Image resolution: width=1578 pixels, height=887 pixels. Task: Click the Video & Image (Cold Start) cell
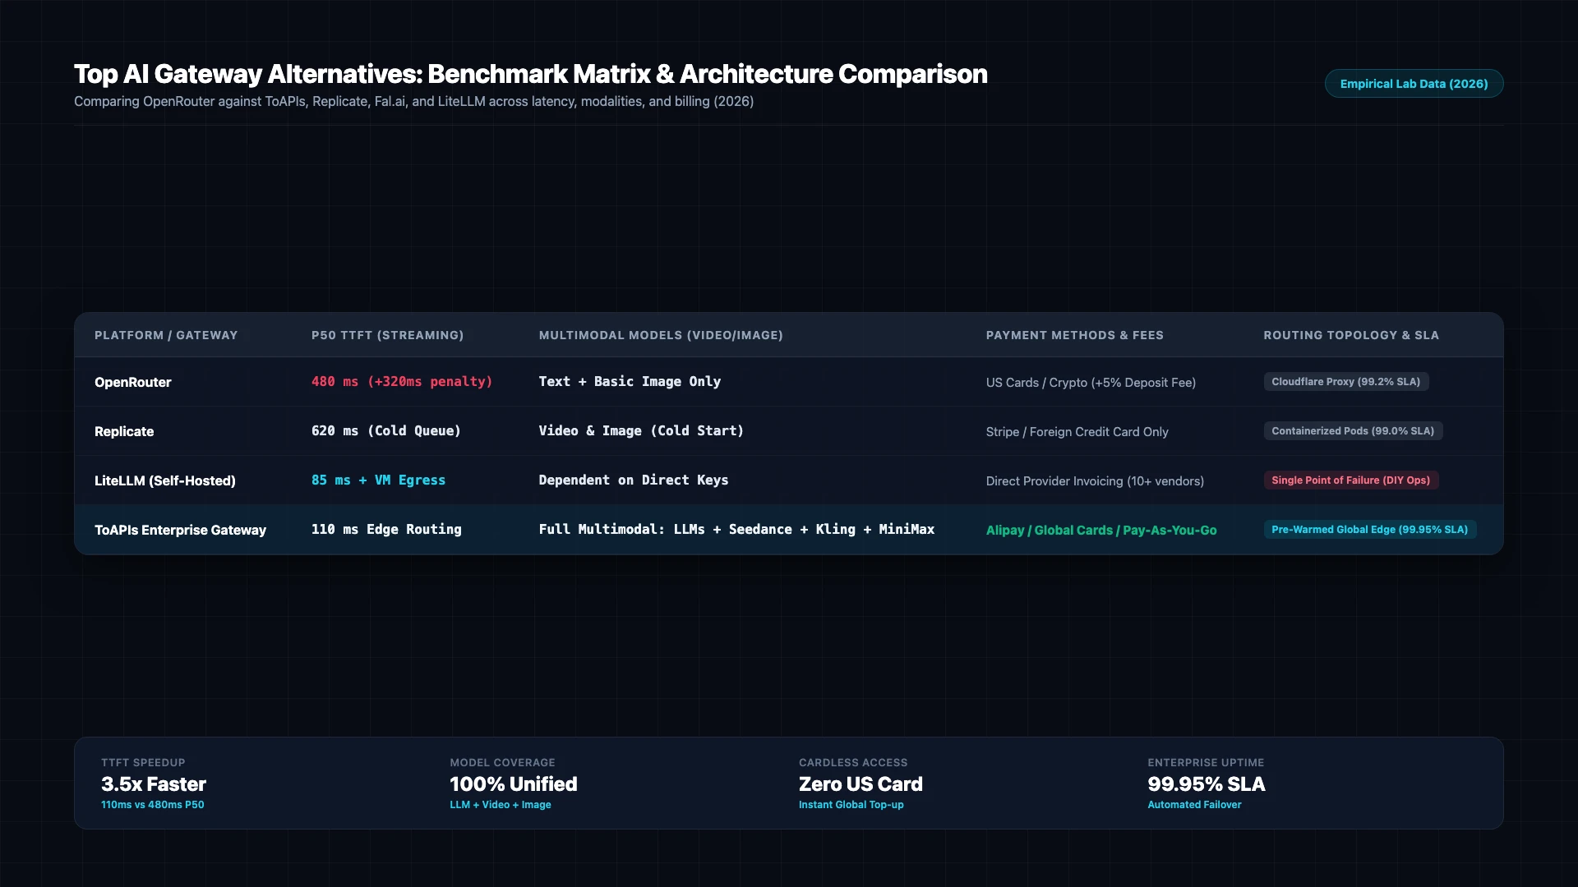641,430
